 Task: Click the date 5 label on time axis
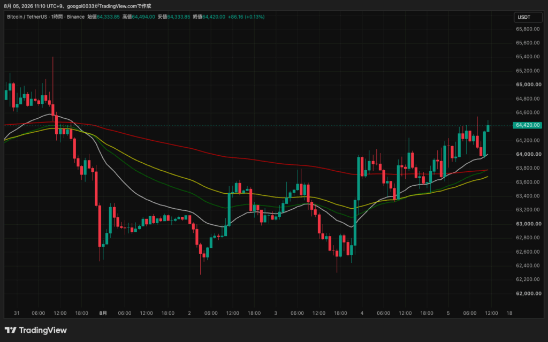(x=448, y=313)
